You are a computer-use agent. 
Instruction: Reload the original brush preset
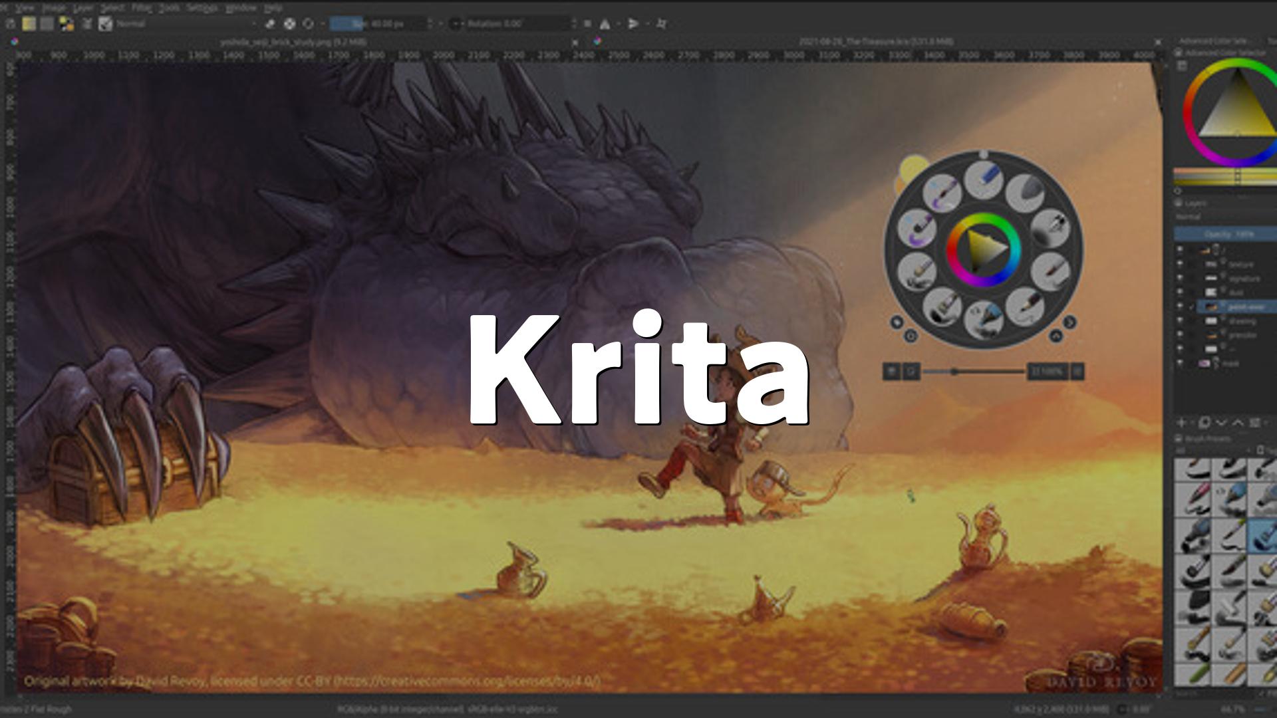click(308, 24)
